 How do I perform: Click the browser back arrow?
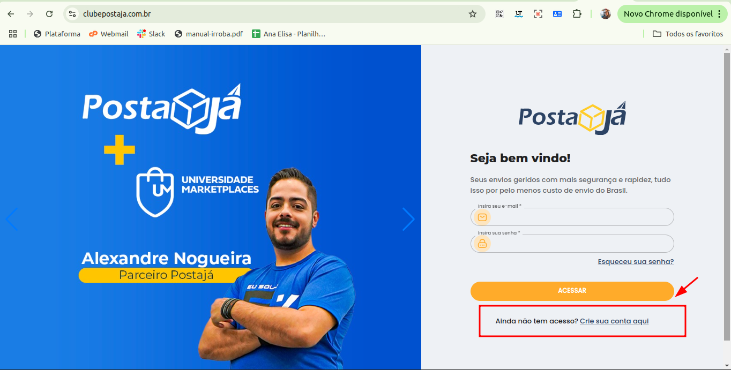click(11, 14)
